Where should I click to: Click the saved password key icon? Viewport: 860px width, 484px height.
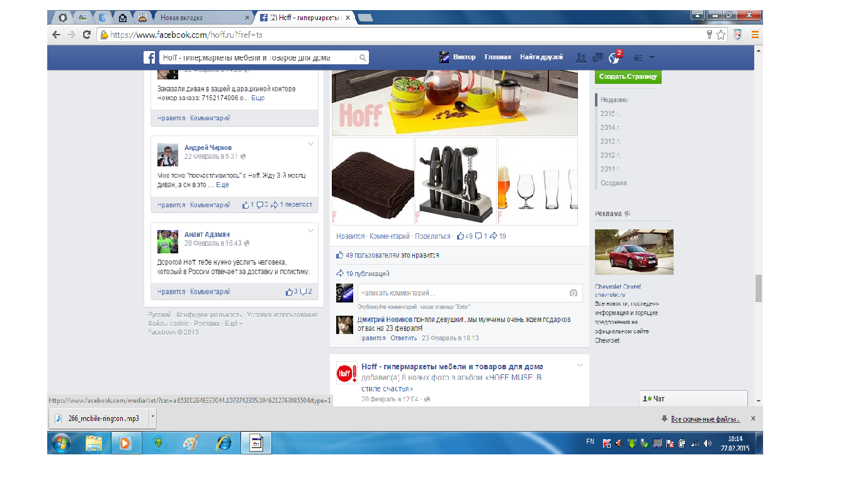click(709, 35)
